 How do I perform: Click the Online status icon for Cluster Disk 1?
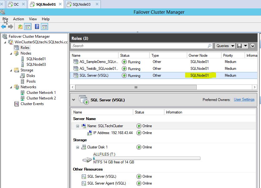(139, 147)
